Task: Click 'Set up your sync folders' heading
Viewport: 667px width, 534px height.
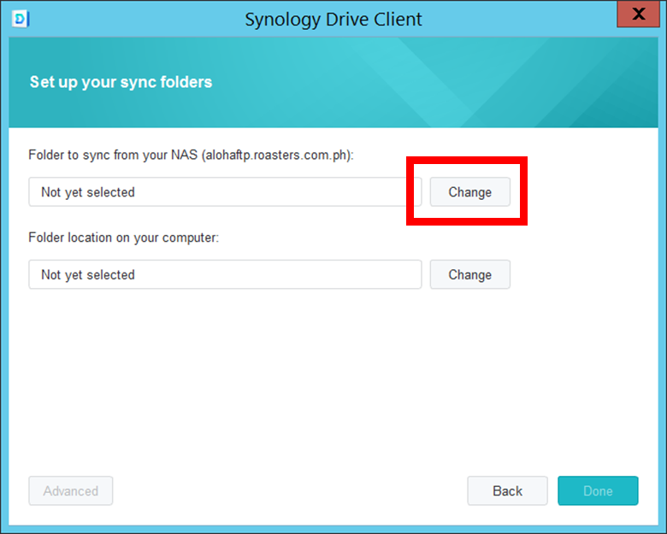Action: (121, 82)
